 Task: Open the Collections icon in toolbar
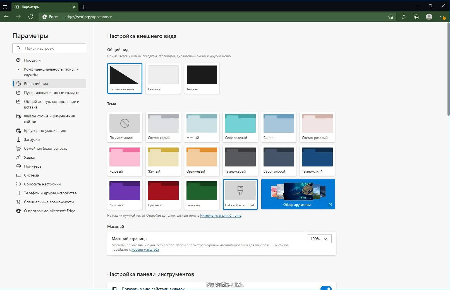[x=416, y=17]
